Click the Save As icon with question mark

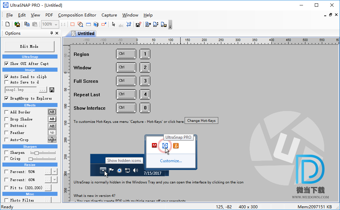(x=138, y=24)
